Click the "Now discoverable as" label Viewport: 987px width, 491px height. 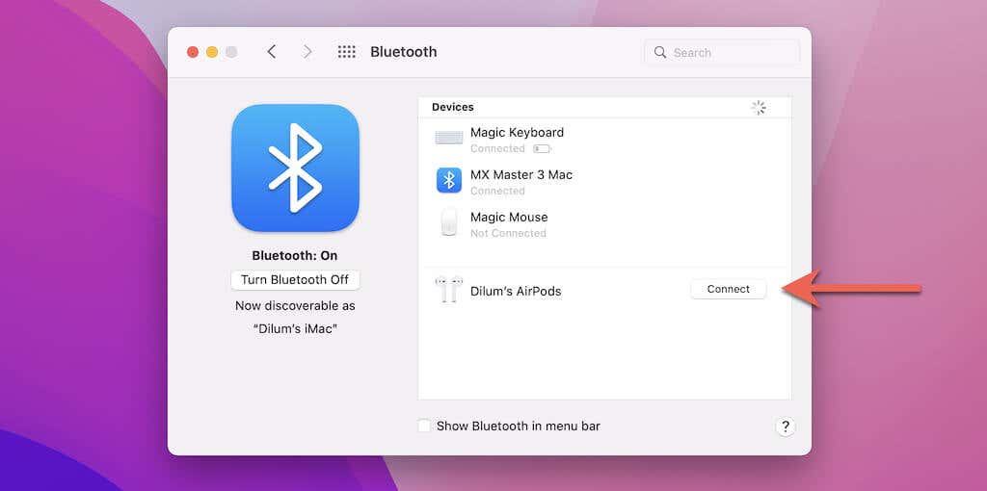click(x=295, y=305)
